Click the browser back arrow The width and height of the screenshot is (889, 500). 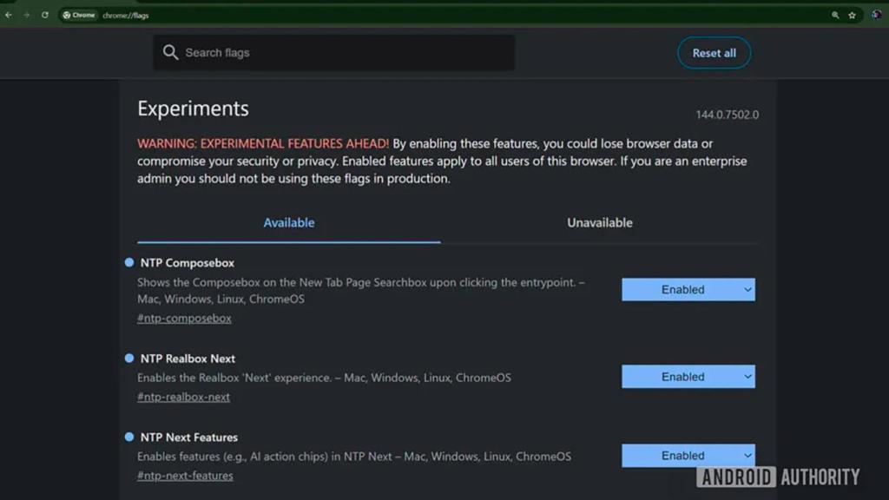tap(9, 15)
